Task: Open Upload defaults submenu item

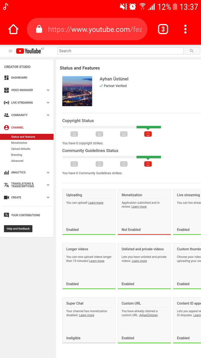Action: (21, 149)
